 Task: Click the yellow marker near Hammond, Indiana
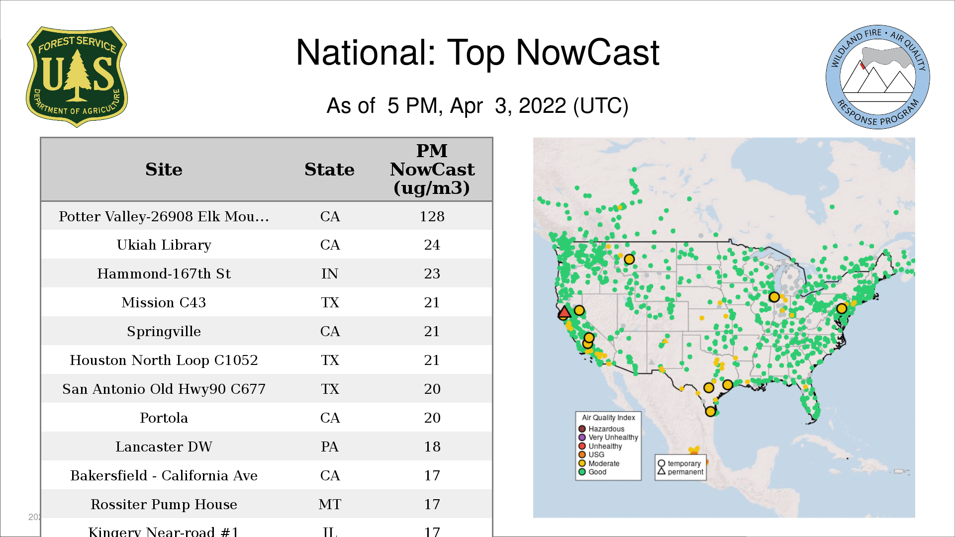[x=774, y=297]
